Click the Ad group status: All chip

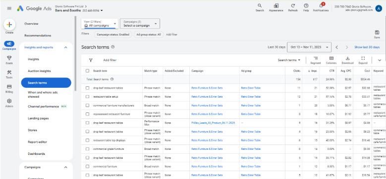(149, 35)
